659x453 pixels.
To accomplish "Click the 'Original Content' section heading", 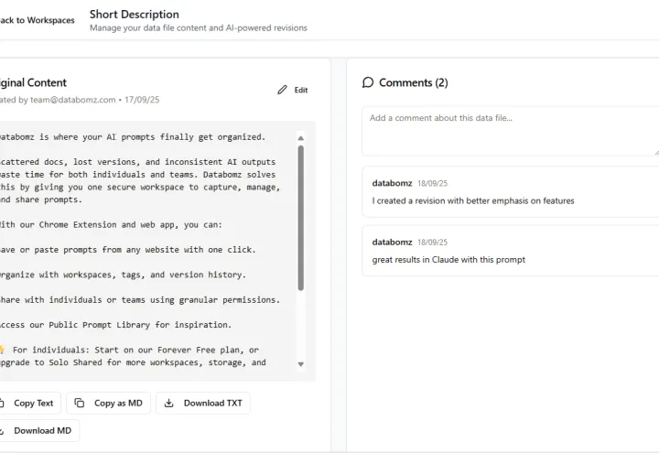I will (33, 82).
